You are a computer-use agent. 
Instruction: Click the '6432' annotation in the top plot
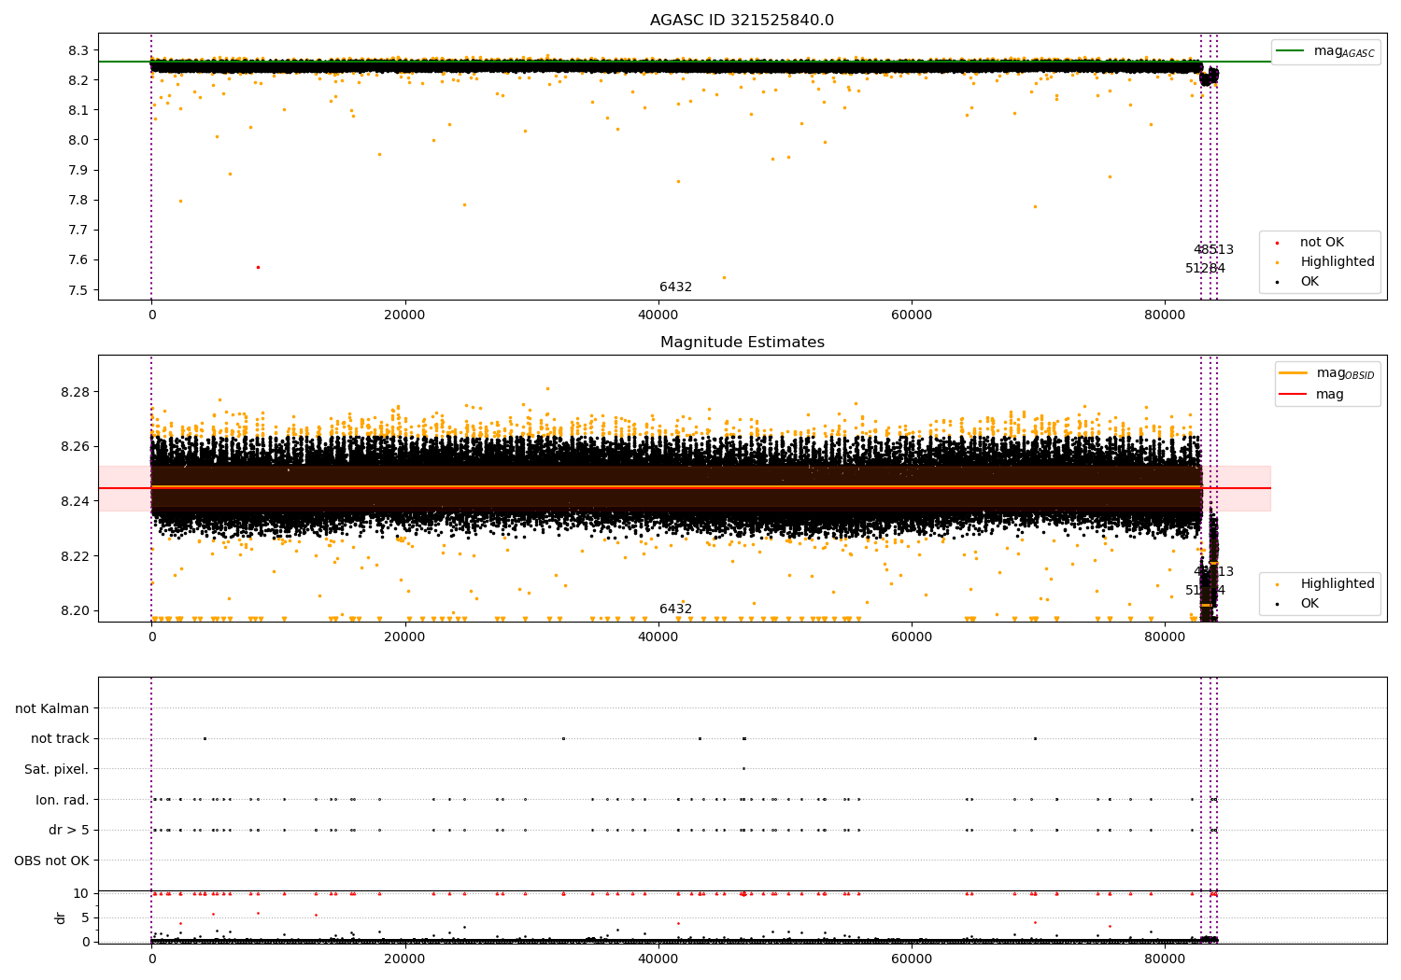675,287
